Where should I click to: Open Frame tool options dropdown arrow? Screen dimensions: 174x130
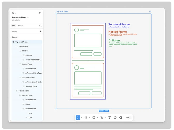tap(89, 118)
